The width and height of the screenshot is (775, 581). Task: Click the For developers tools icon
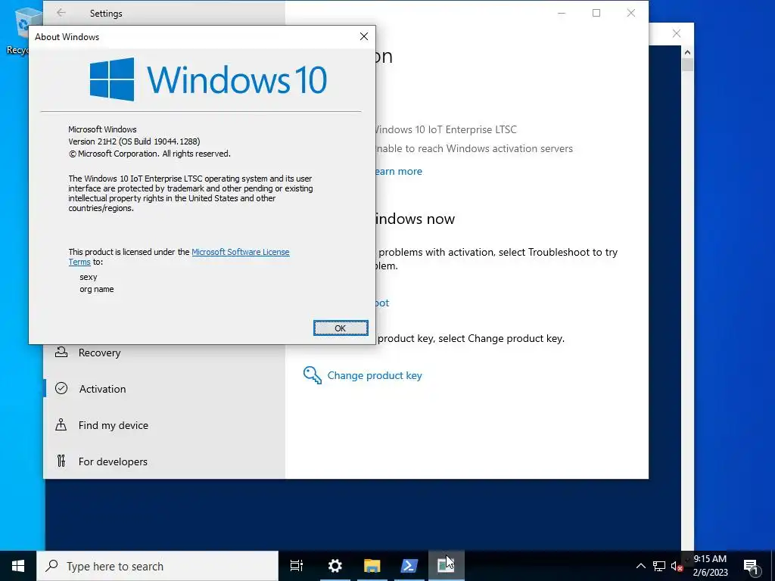point(61,461)
